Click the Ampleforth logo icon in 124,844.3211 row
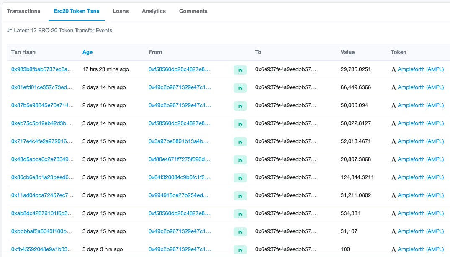The width and height of the screenshot is (450, 257). pos(393,178)
